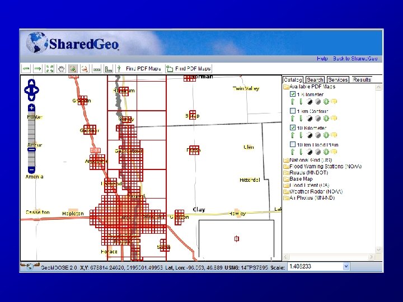Refresh the 10 Kilometer layer
This screenshot has width=403, height=302.
click(x=326, y=135)
